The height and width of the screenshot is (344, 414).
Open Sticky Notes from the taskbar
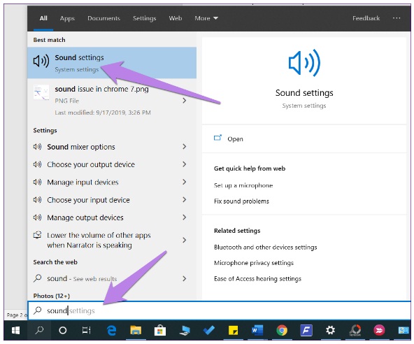[x=233, y=330]
